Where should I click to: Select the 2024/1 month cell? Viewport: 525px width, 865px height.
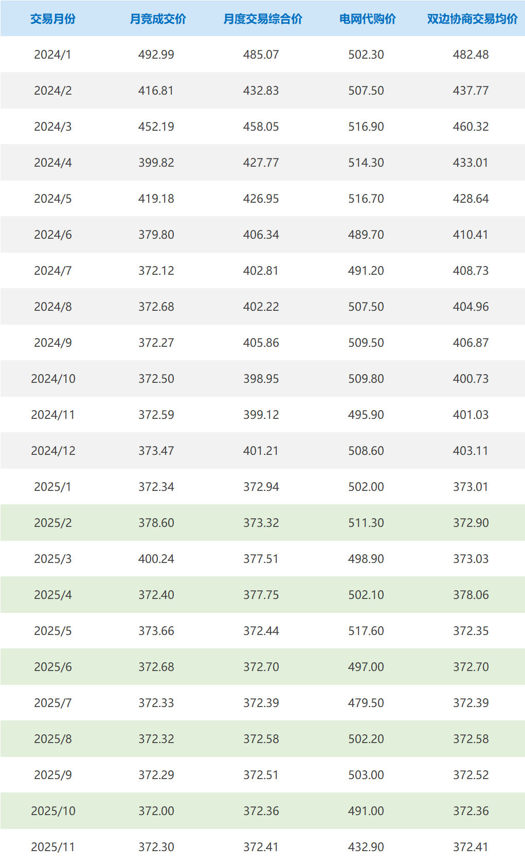pyautogui.click(x=52, y=55)
